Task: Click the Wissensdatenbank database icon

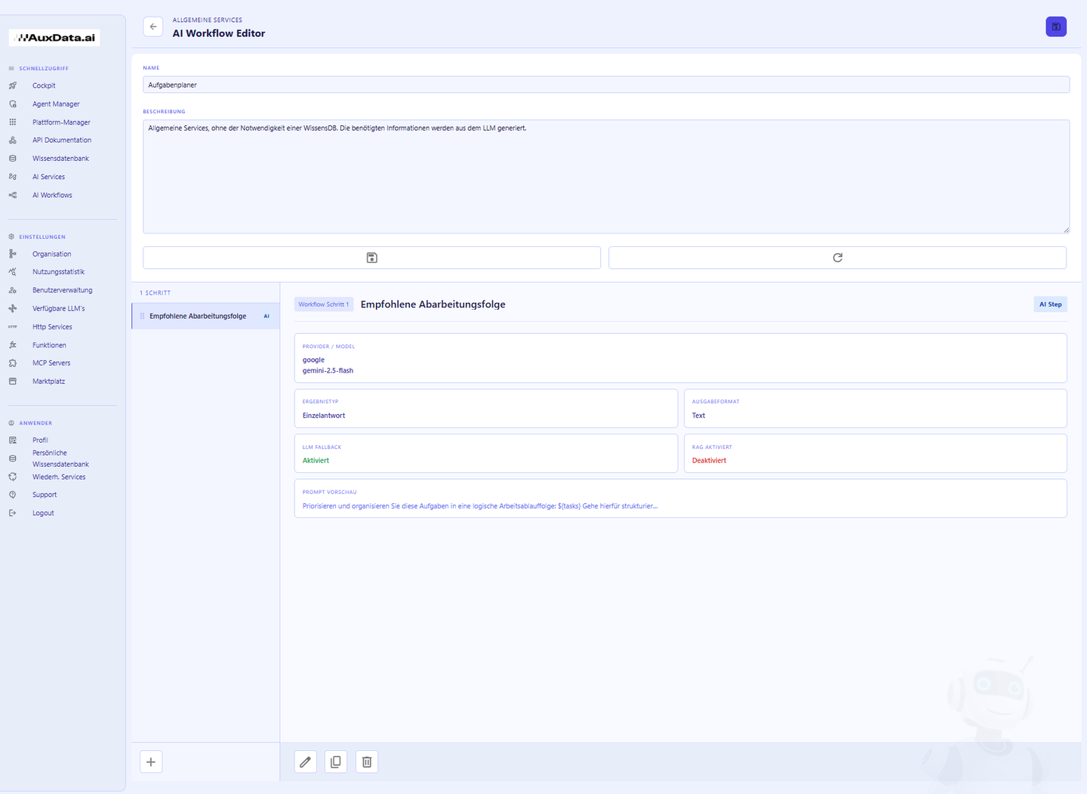Action: point(13,159)
